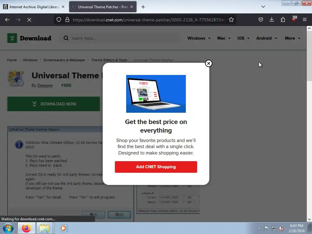Stop loading the page
Image resolution: width=312 pixels, height=234 pixels.
[29, 20]
